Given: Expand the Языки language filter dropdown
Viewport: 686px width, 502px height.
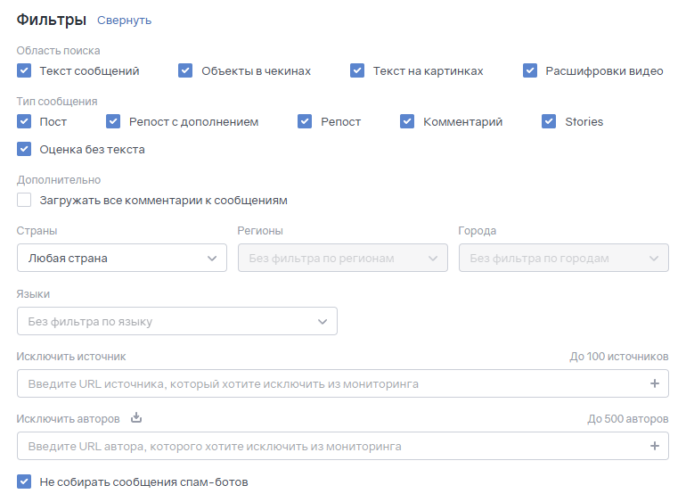Looking at the screenshot, I should pos(177,321).
